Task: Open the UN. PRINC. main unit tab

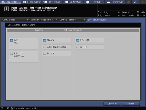Action: 10,2
